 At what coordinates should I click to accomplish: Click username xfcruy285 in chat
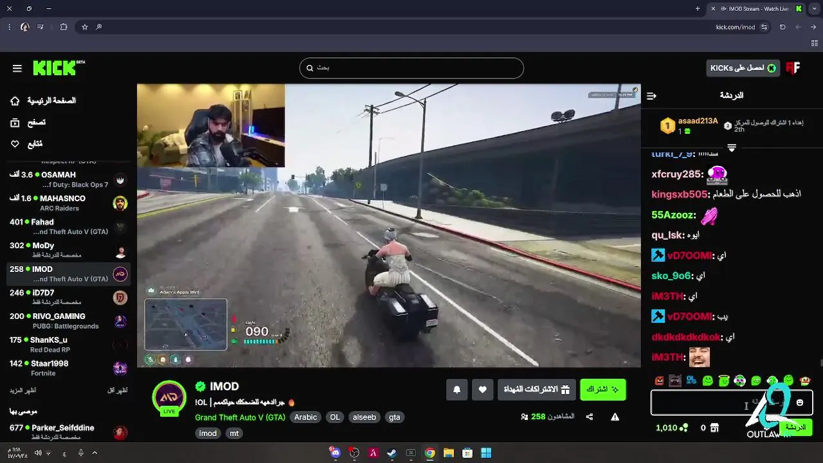pos(676,174)
